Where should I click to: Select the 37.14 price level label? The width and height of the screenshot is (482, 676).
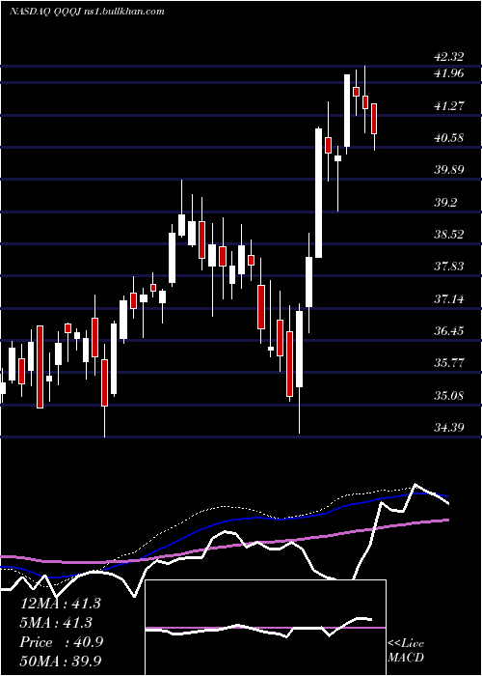pyautogui.click(x=449, y=298)
